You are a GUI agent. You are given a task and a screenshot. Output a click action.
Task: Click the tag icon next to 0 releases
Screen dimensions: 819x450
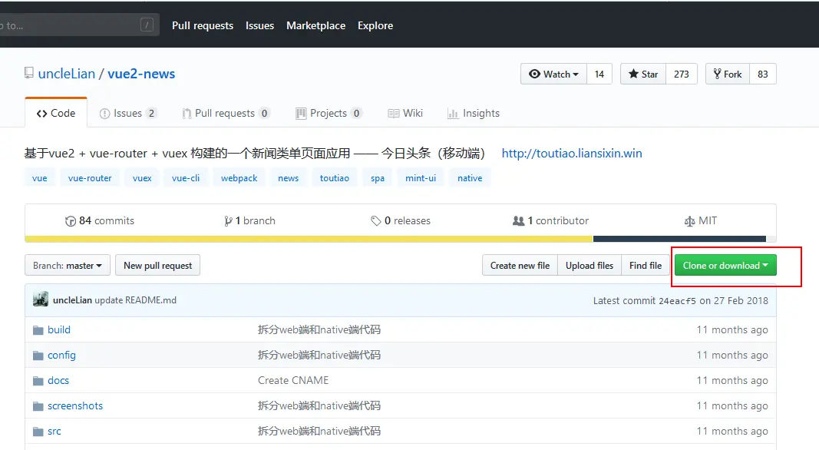click(375, 221)
